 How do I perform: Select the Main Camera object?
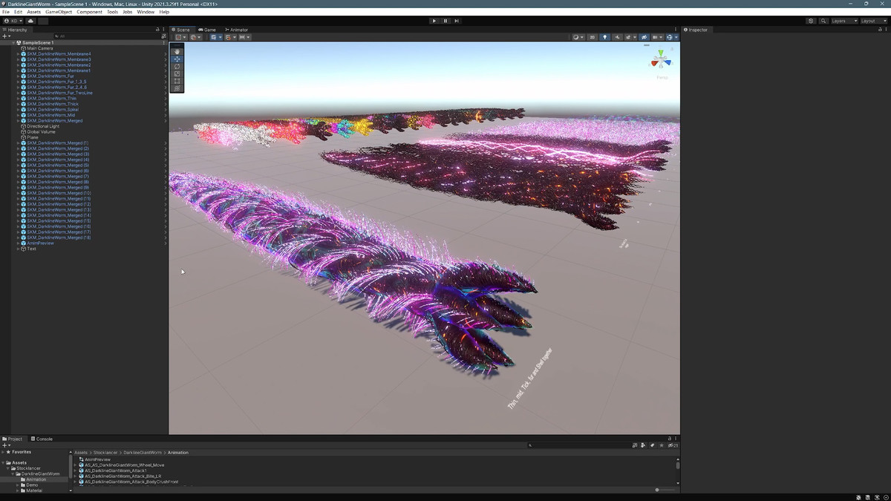click(41, 48)
